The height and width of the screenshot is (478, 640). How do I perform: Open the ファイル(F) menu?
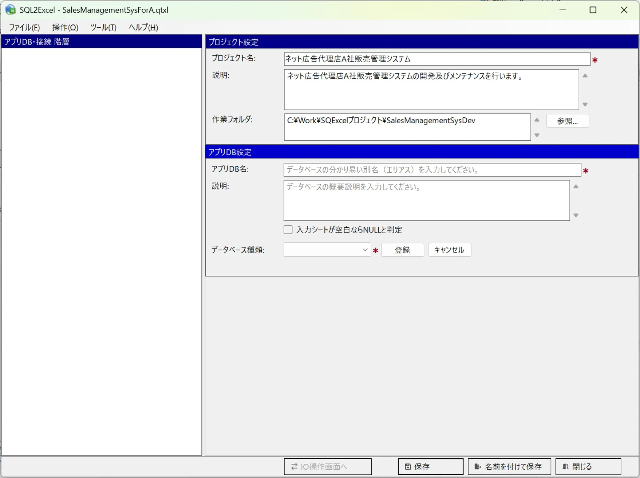(x=24, y=27)
